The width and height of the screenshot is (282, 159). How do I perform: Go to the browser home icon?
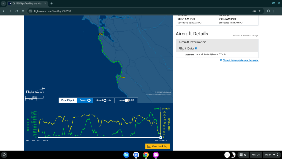(x=23, y=11)
